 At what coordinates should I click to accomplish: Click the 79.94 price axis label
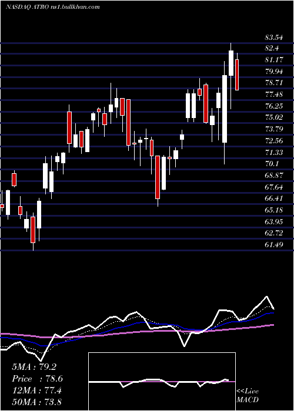pyautogui.click(x=274, y=72)
